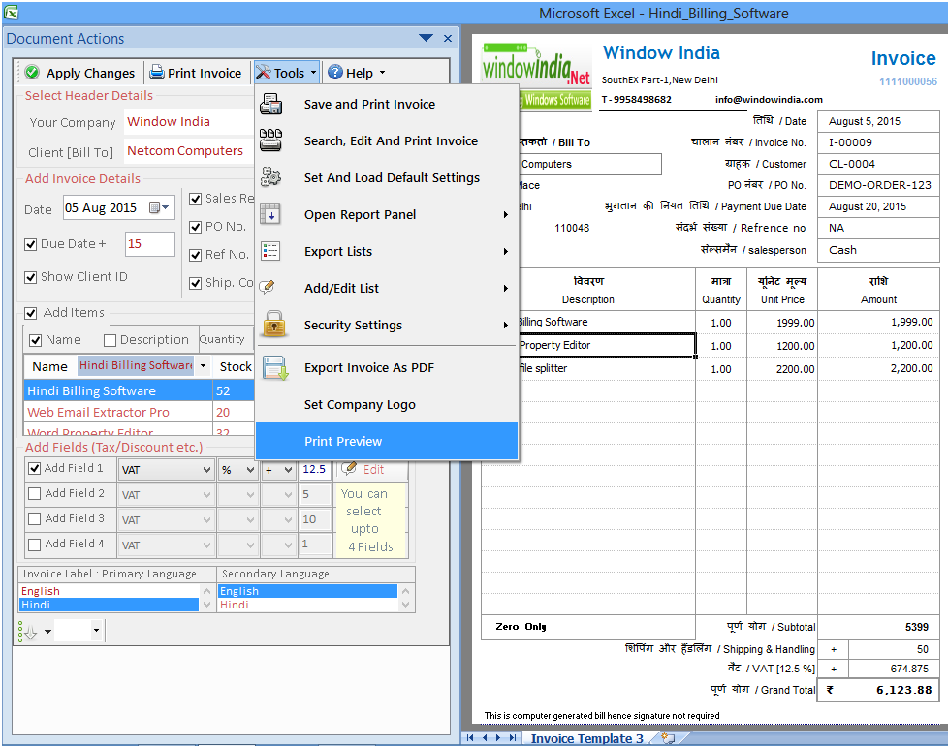The image size is (948, 748).
Task: Enable the Add Field 2 checkbox
Action: (35, 493)
